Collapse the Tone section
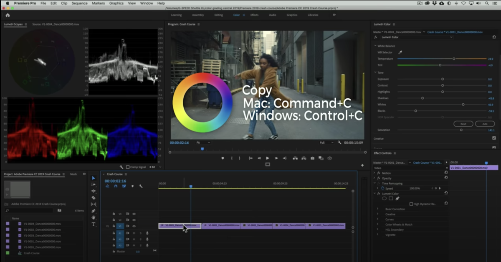This screenshot has height=262, width=501. coord(374,72)
